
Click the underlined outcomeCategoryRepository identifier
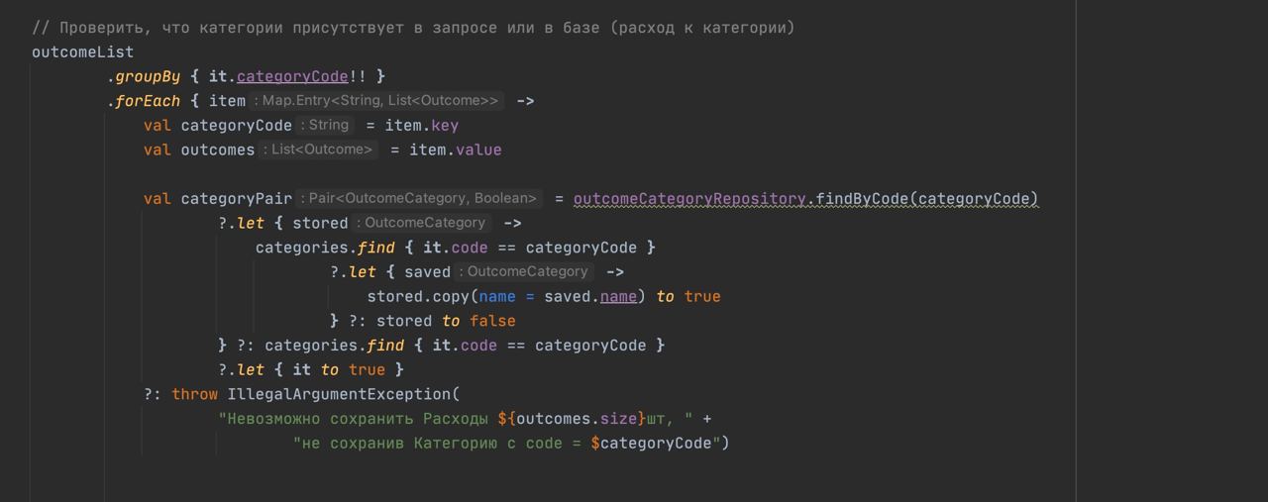pos(689,199)
